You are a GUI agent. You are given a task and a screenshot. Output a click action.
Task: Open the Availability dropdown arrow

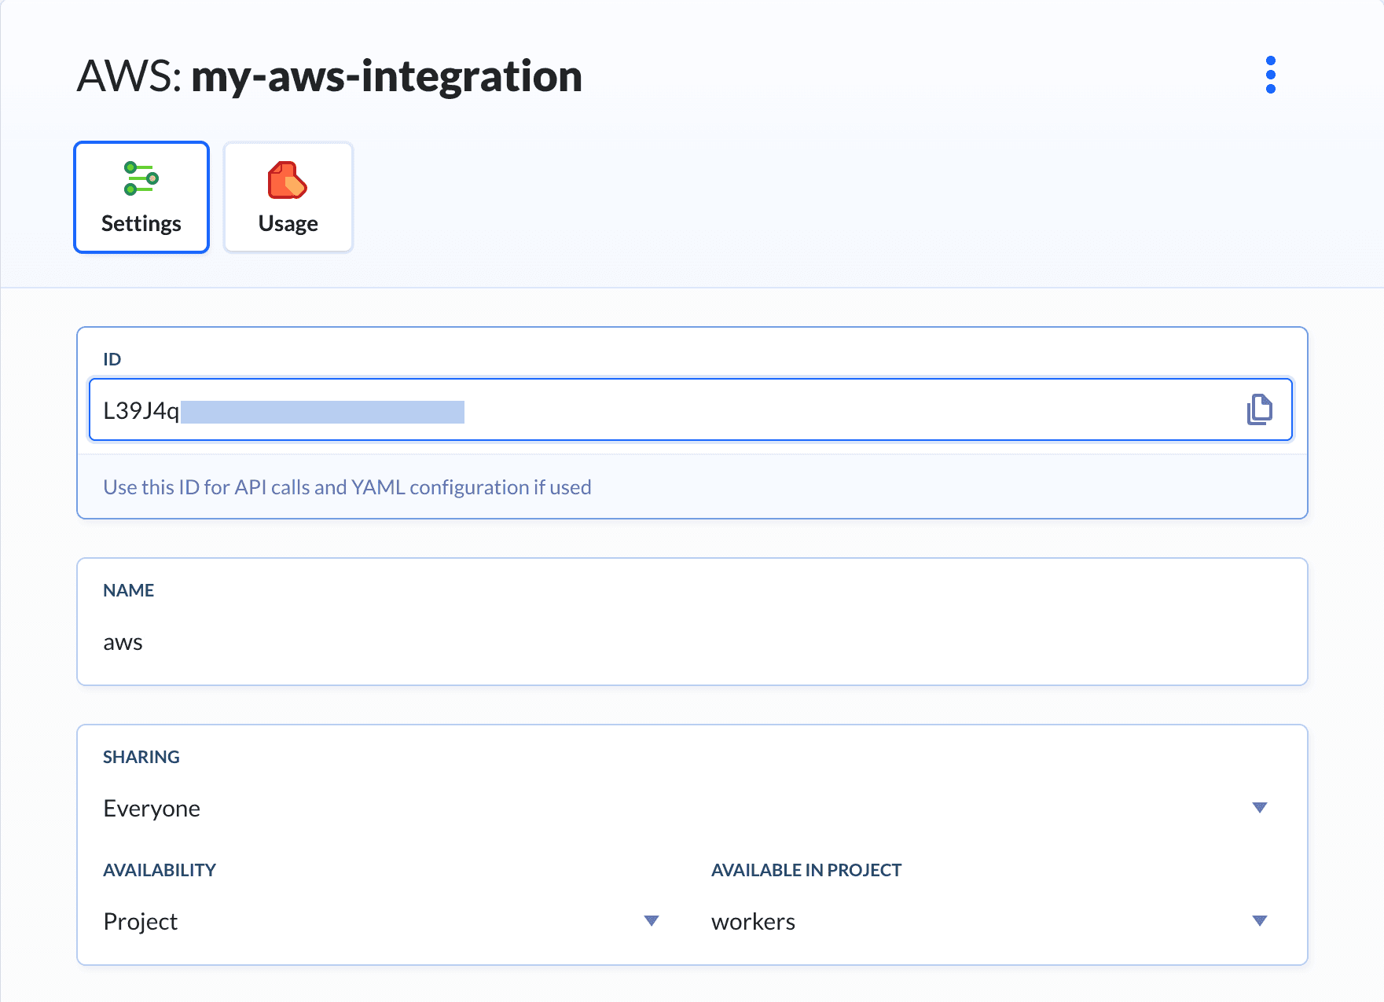(651, 921)
